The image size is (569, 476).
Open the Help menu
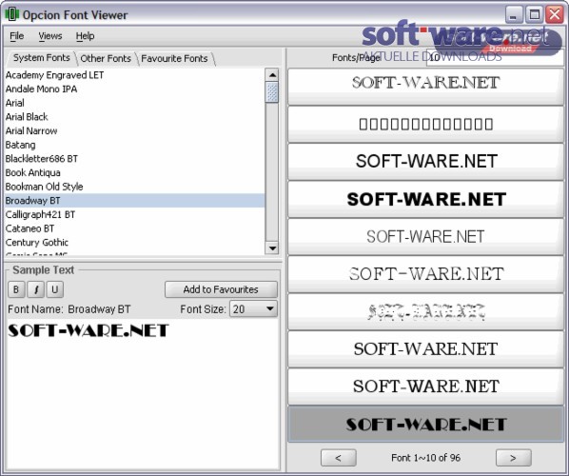85,36
